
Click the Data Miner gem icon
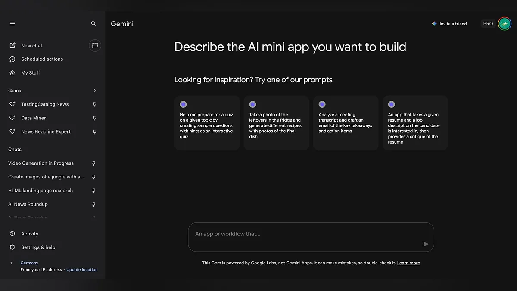pyautogui.click(x=12, y=118)
